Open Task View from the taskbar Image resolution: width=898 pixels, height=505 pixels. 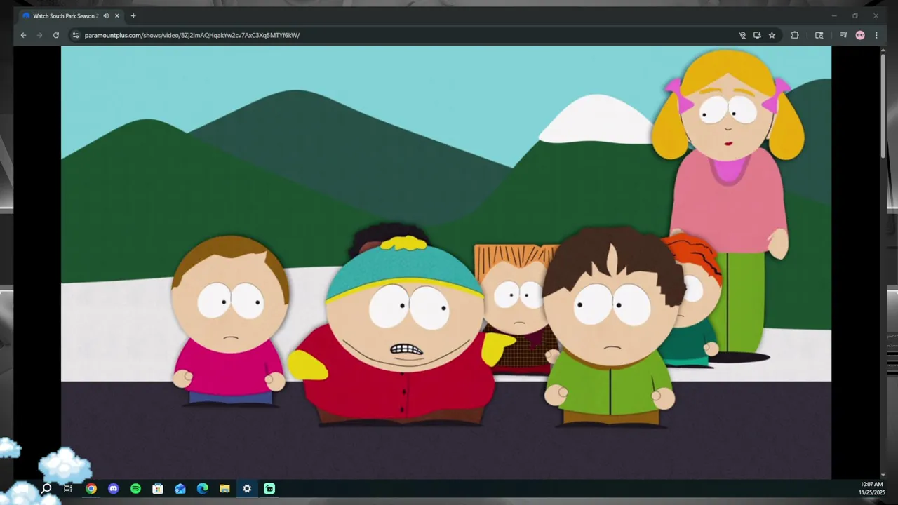pos(68,488)
